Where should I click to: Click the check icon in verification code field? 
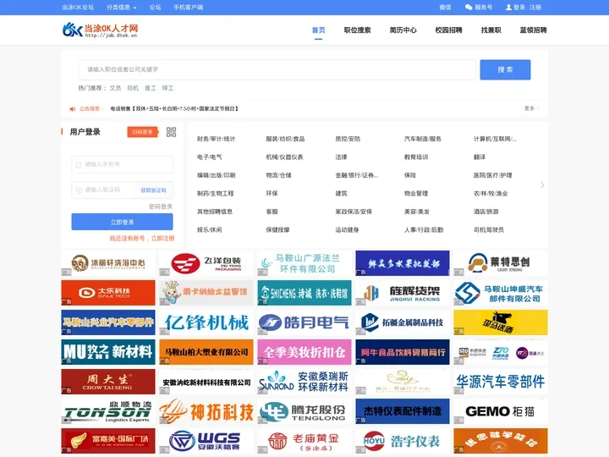(x=79, y=190)
